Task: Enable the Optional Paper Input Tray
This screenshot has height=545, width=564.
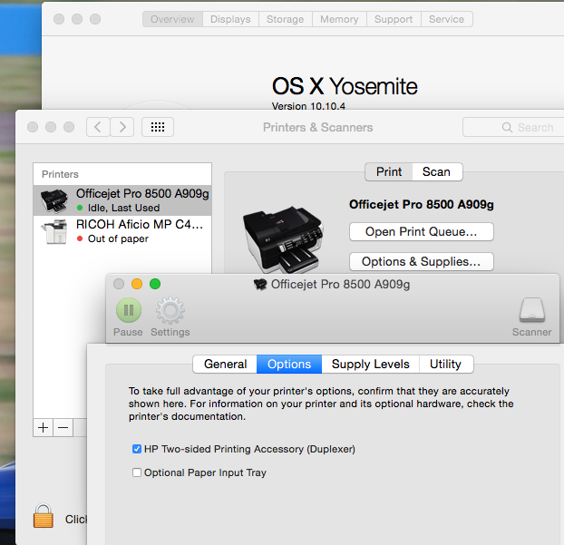Action: [x=137, y=472]
